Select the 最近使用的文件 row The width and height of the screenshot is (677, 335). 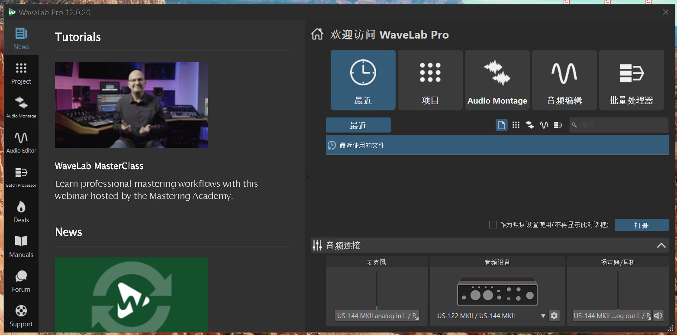point(497,145)
